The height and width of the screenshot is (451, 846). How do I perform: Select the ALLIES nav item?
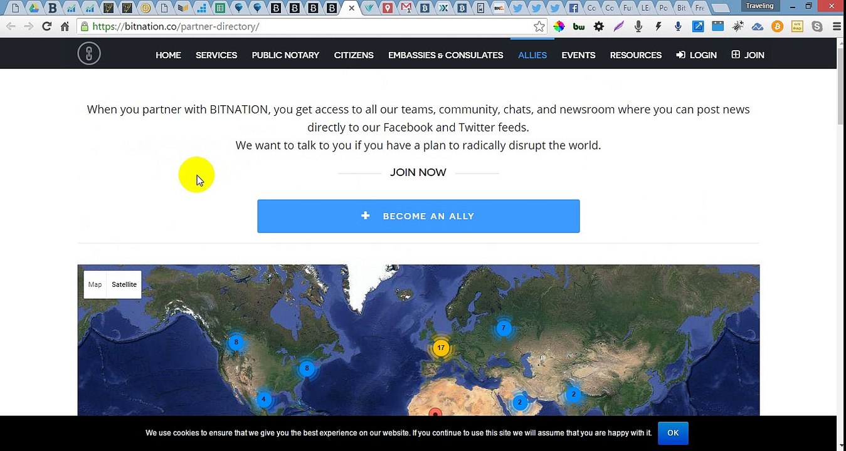[x=532, y=55]
